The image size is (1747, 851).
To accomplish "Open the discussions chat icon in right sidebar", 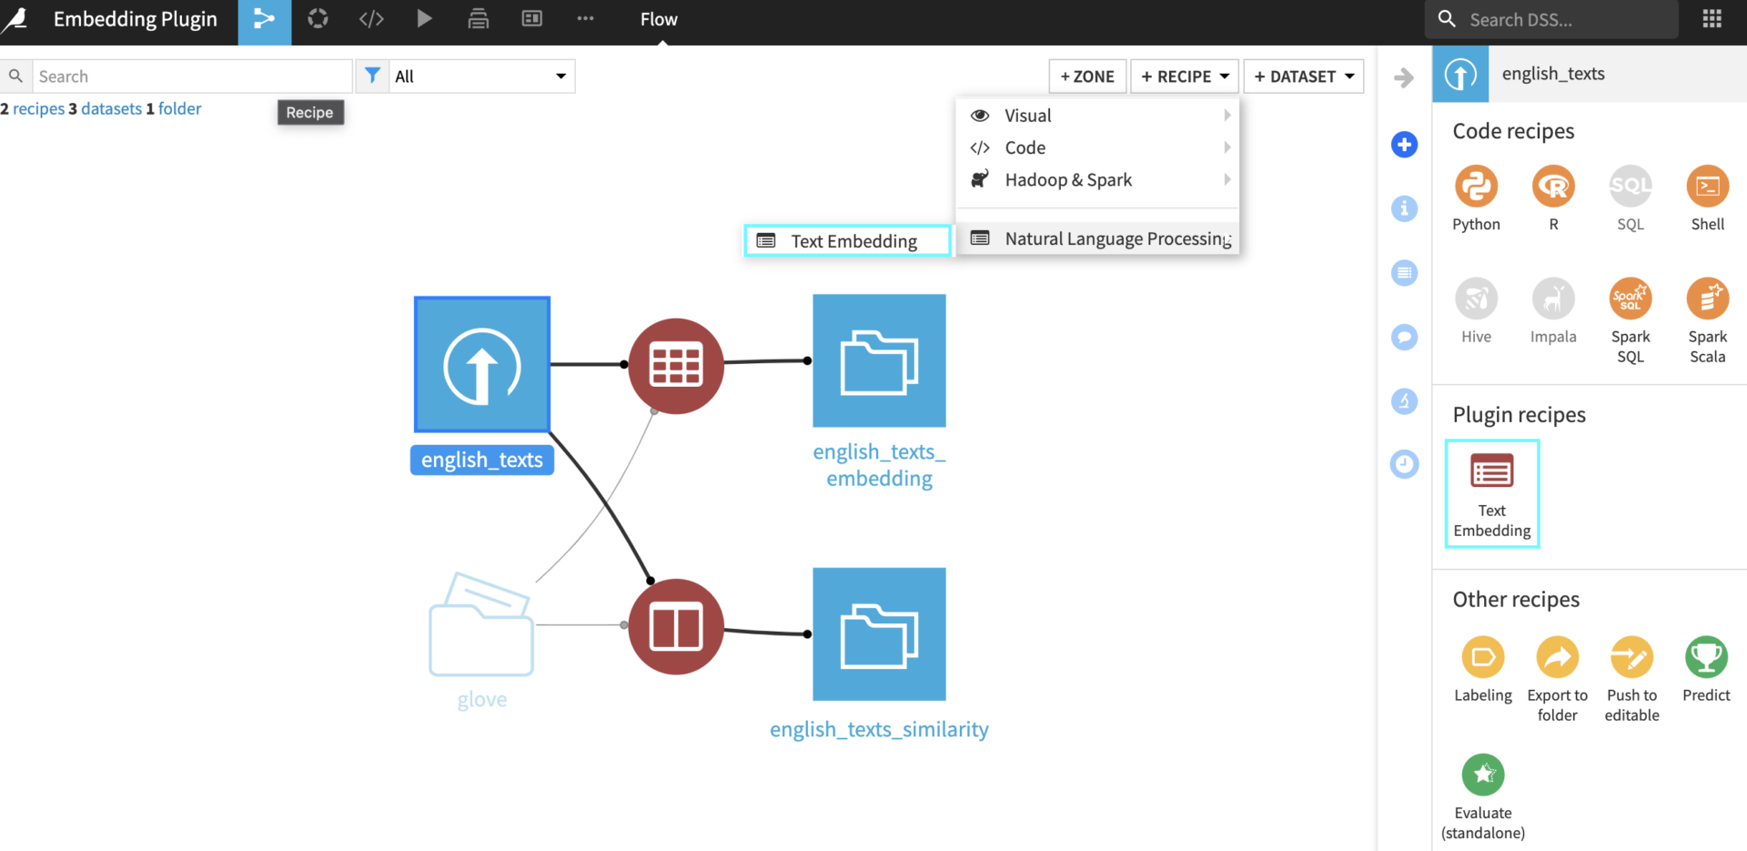I will coord(1404,337).
